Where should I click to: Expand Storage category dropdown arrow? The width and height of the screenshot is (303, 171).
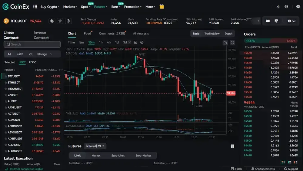click(x=51, y=54)
